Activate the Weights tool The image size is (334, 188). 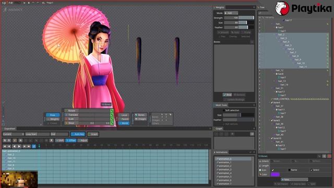click(x=53, y=119)
